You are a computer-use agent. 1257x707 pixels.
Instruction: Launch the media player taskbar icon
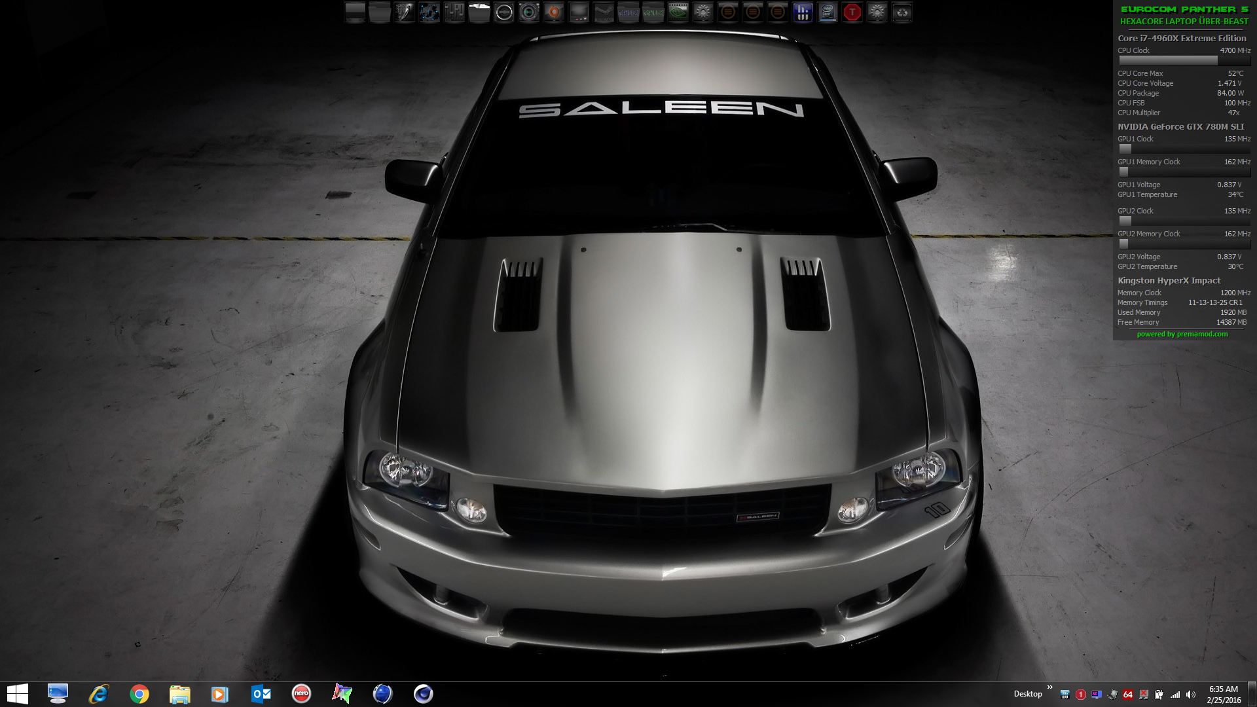click(x=220, y=694)
